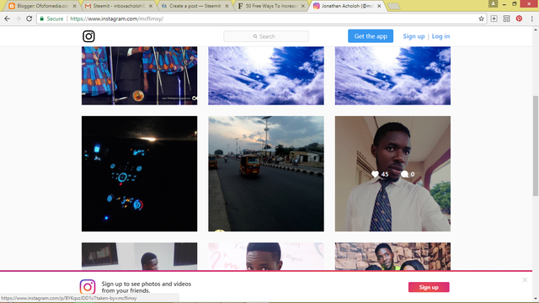Open the selfie with tie photo
The width and height of the screenshot is (539, 303).
click(392, 173)
